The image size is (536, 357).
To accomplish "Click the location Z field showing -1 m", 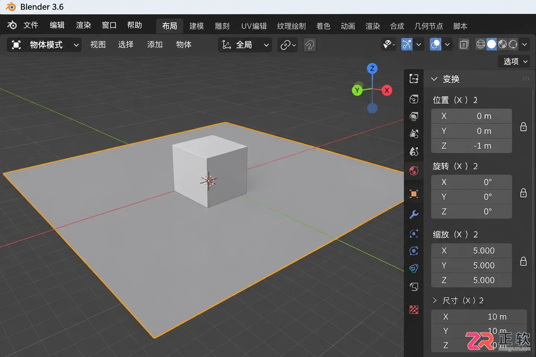I will [472, 146].
